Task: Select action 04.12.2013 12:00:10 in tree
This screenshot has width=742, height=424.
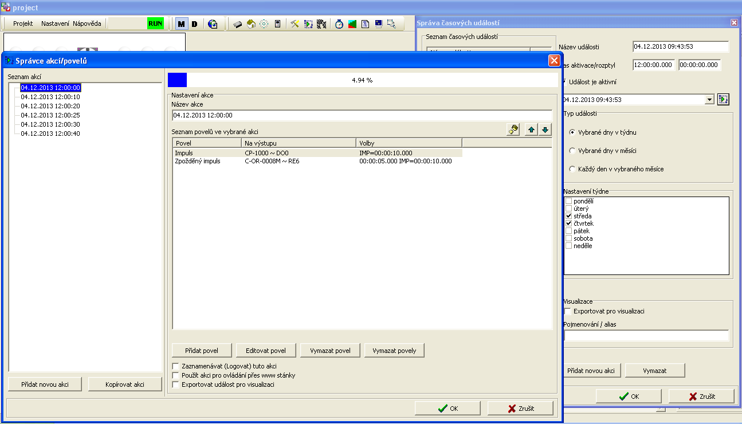Action: [50, 97]
